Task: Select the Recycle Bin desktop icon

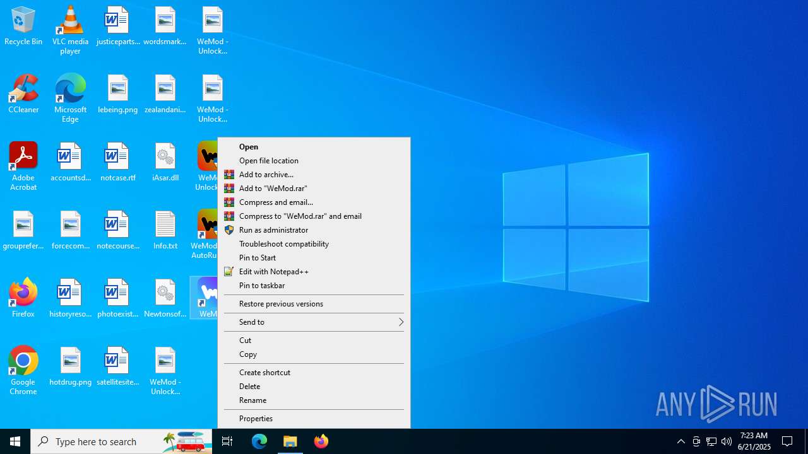Action: click(x=23, y=26)
